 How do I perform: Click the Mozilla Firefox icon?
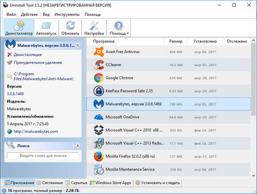pos(99,156)
